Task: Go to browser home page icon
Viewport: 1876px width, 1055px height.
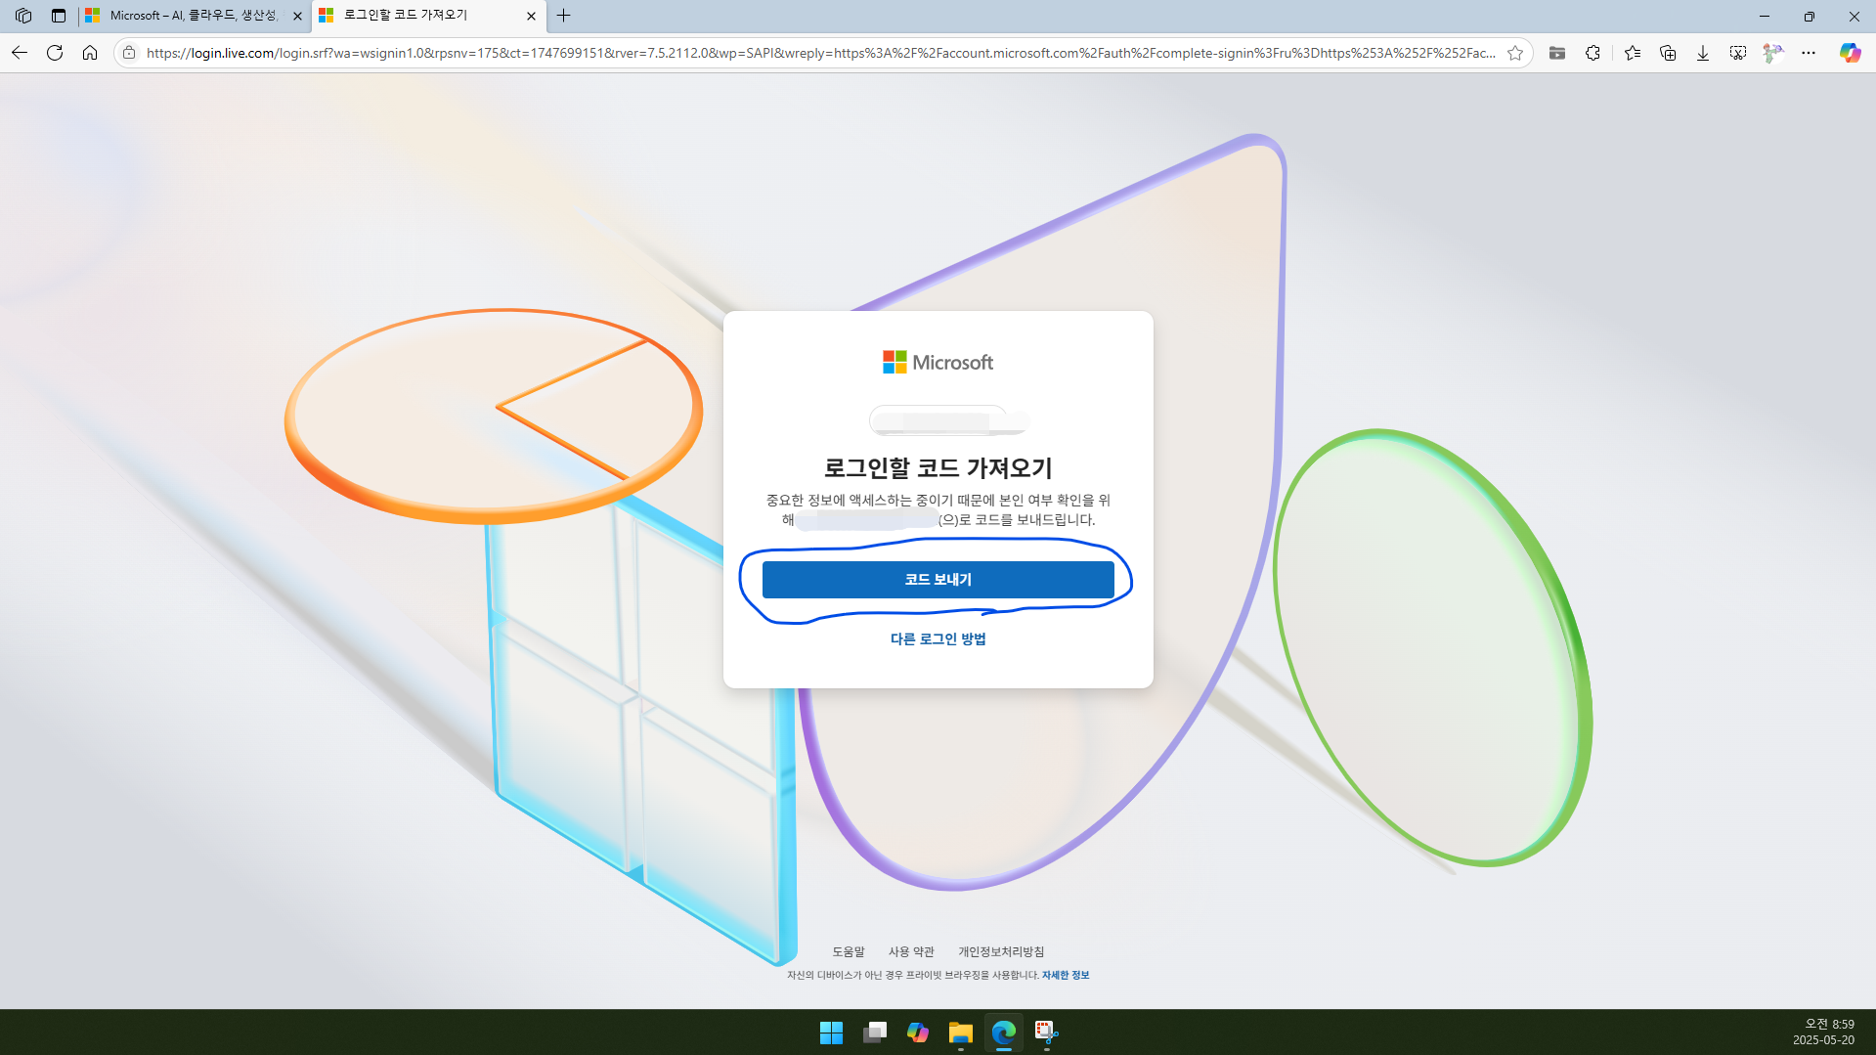Action: click(x=90, y=53)
